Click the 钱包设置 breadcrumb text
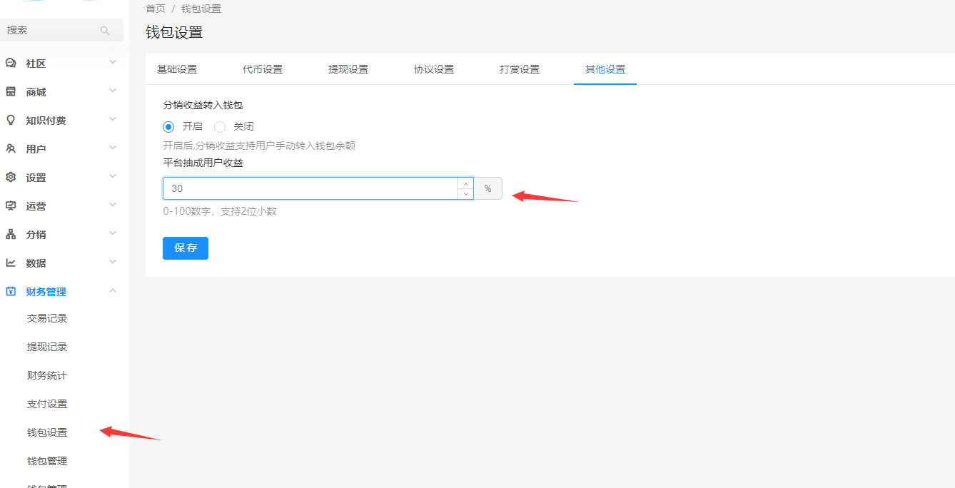955x488 pixels. [x=201, y=9]
